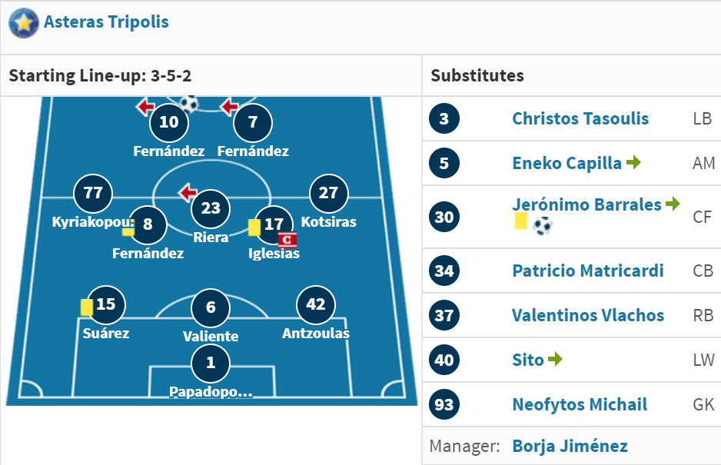This screenshot has width=721, height=465.
Task: Click the Sito substitute name
Action: click(x=528, y=360)
